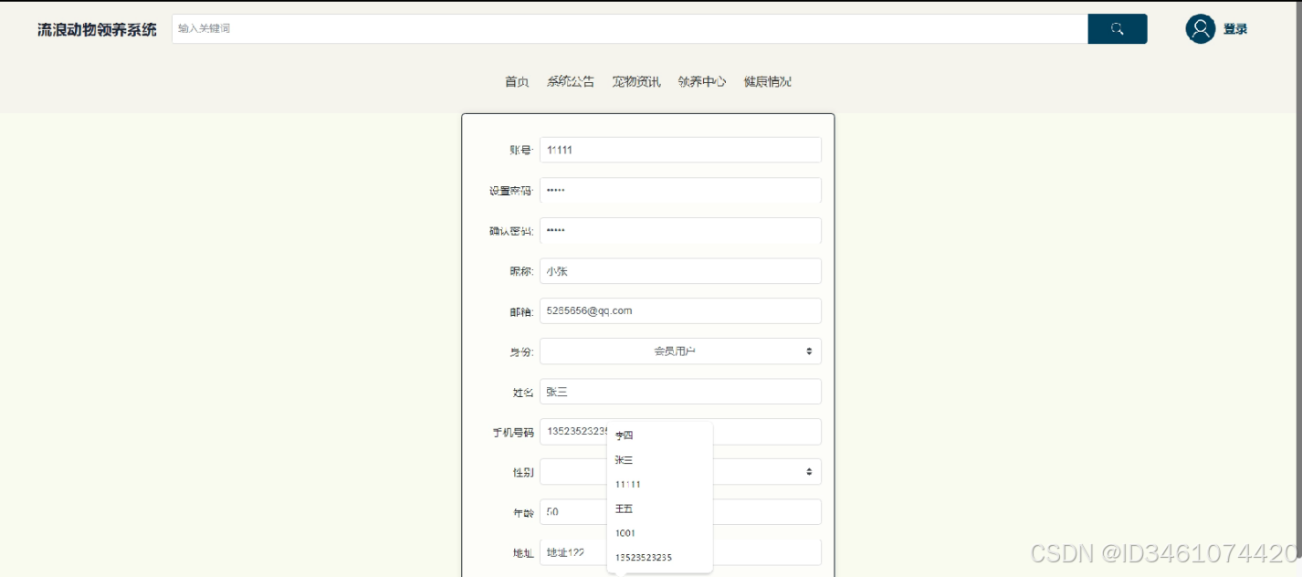Focus the 输入关键词 search box

coord(630,28)
